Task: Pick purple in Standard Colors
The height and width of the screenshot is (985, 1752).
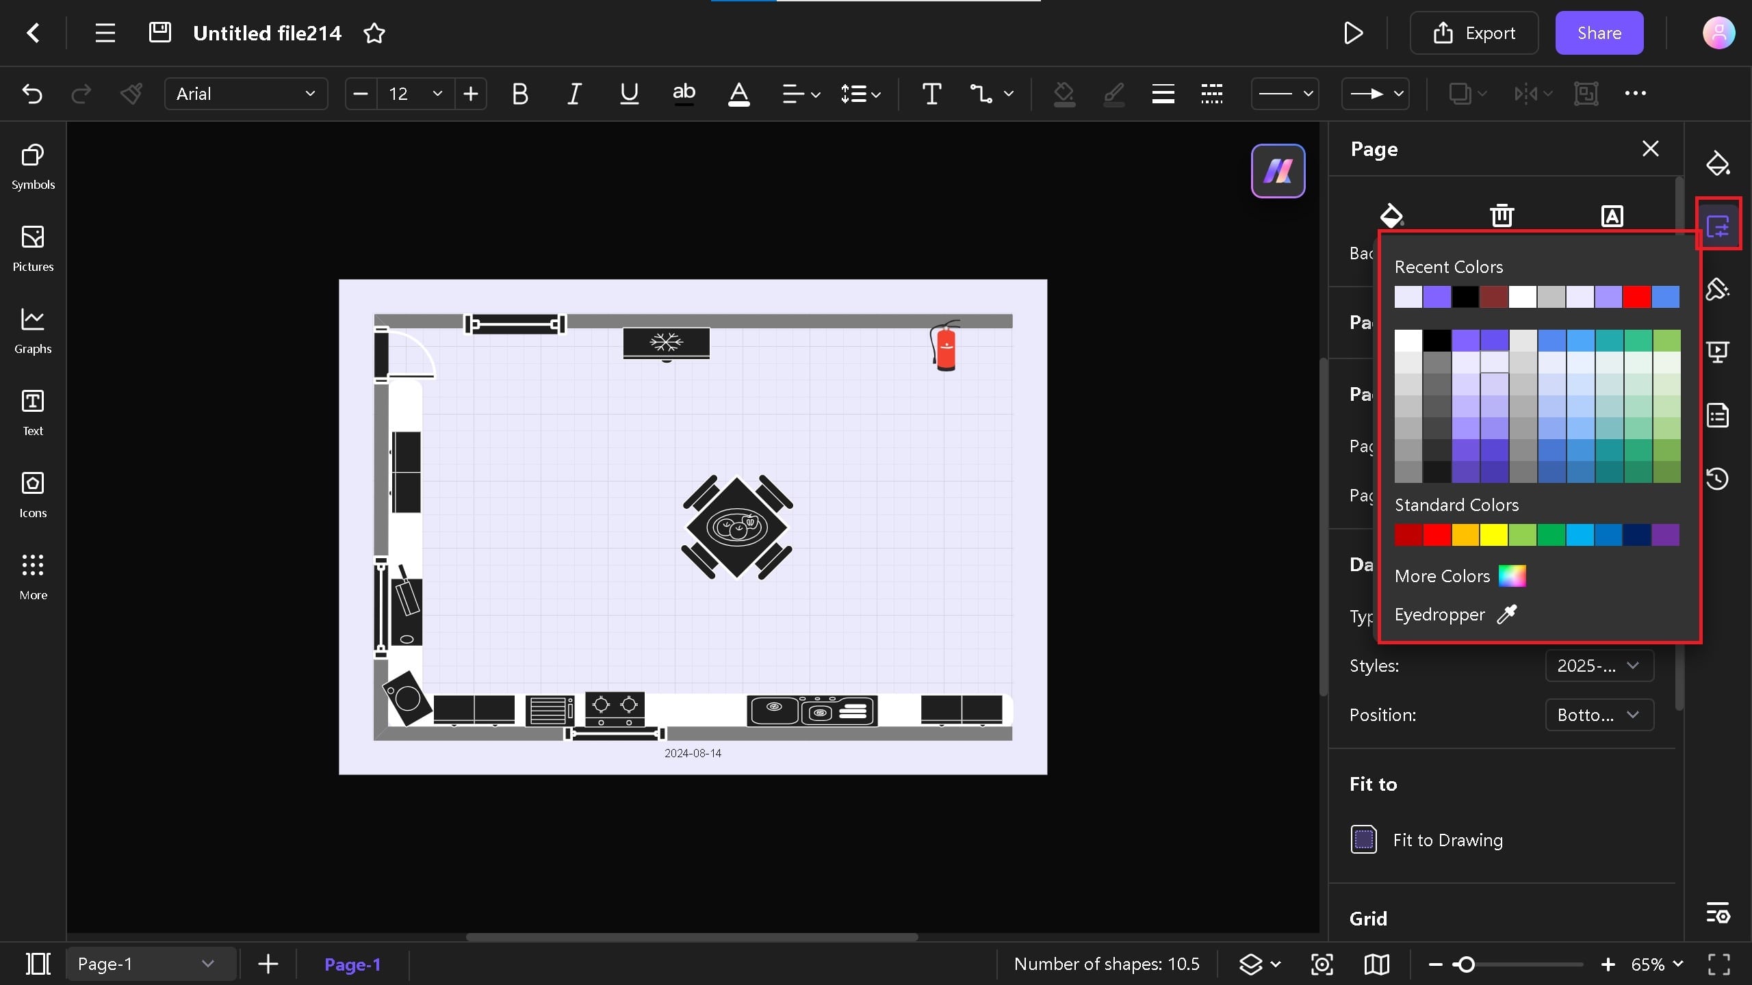Action: point(1665,535)
